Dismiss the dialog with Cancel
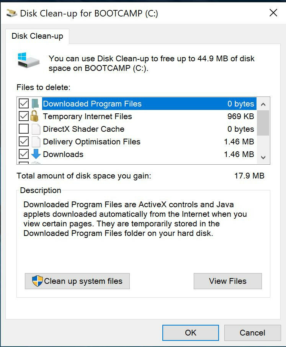The width and height of the screenshot is (286, 347). (x=252, y=332)
